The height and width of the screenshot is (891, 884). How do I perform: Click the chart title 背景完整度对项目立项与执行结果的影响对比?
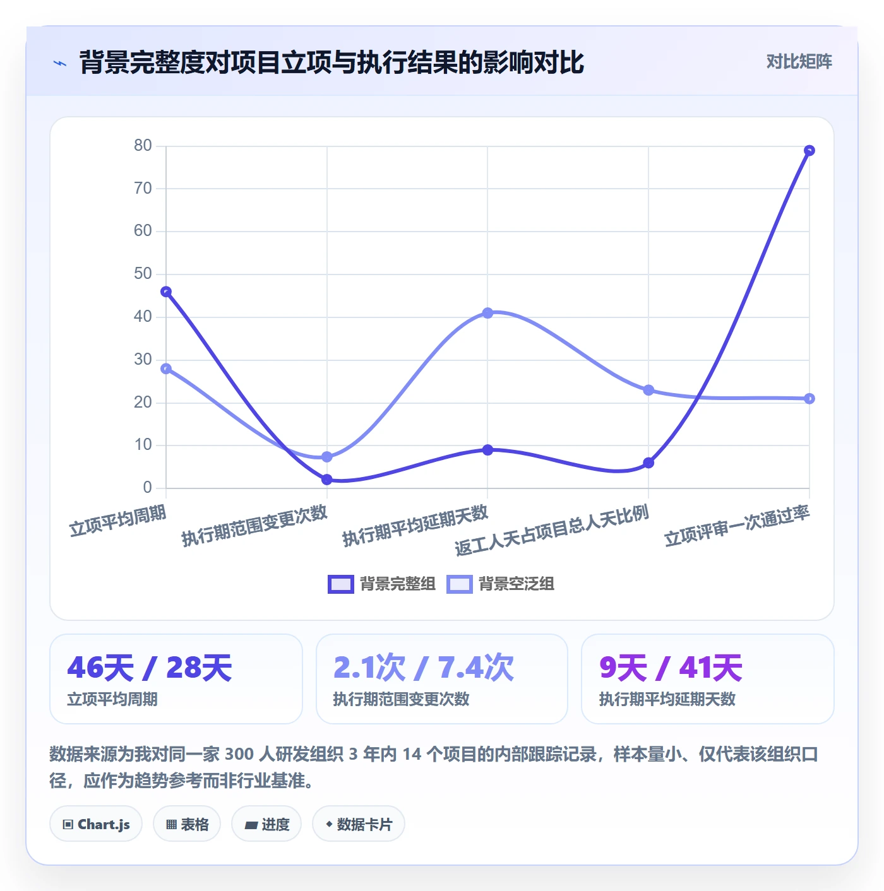click(332, 62)
